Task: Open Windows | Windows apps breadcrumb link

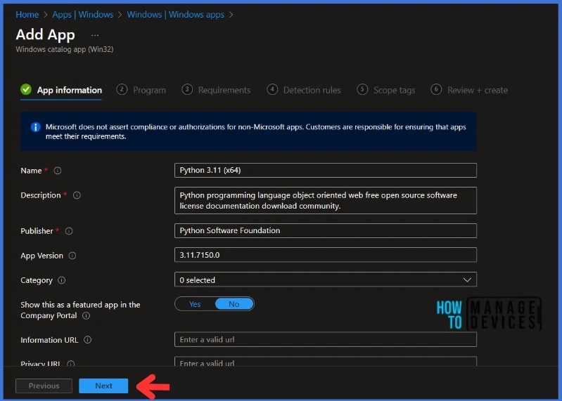Action: click(x=176, y=15)
